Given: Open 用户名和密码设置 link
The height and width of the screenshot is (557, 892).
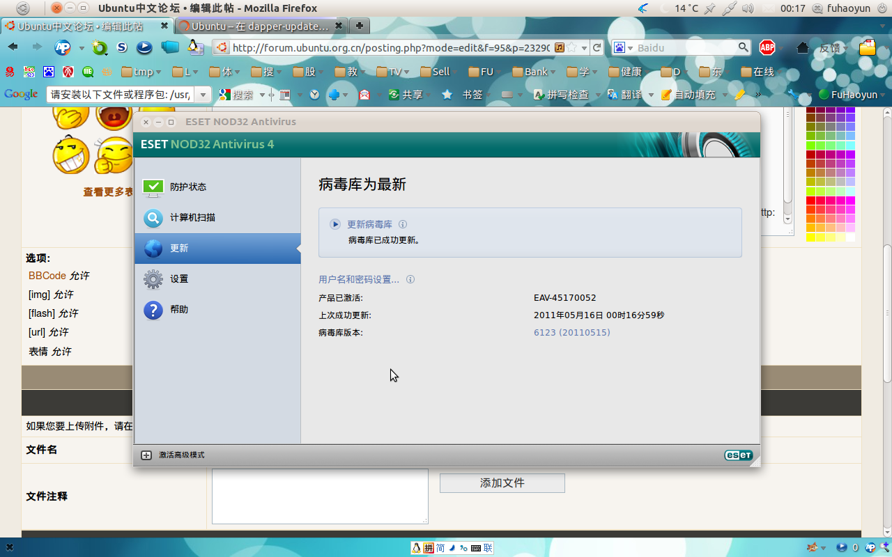Looking at the screenshot, I should 359,279.
